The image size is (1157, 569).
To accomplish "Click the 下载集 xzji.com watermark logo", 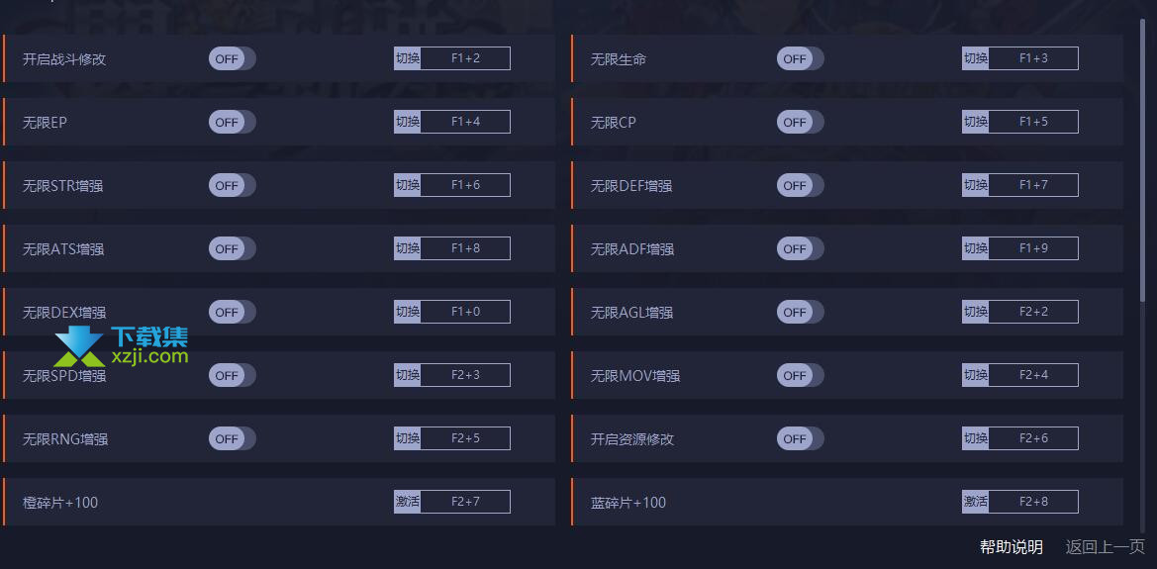I will 122,347.
